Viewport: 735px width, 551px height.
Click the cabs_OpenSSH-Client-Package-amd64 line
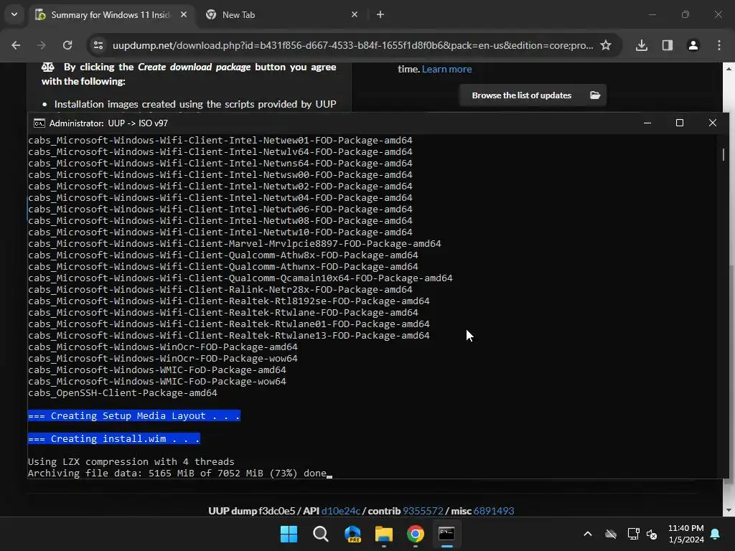coord(122,393)
